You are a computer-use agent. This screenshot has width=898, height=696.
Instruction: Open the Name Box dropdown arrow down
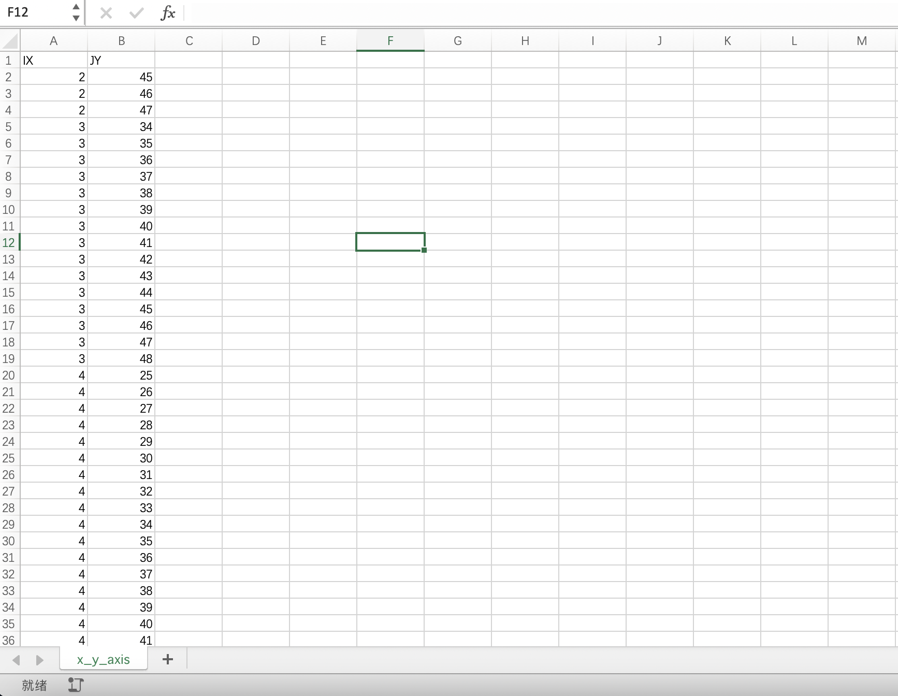[x=76, y=18]
